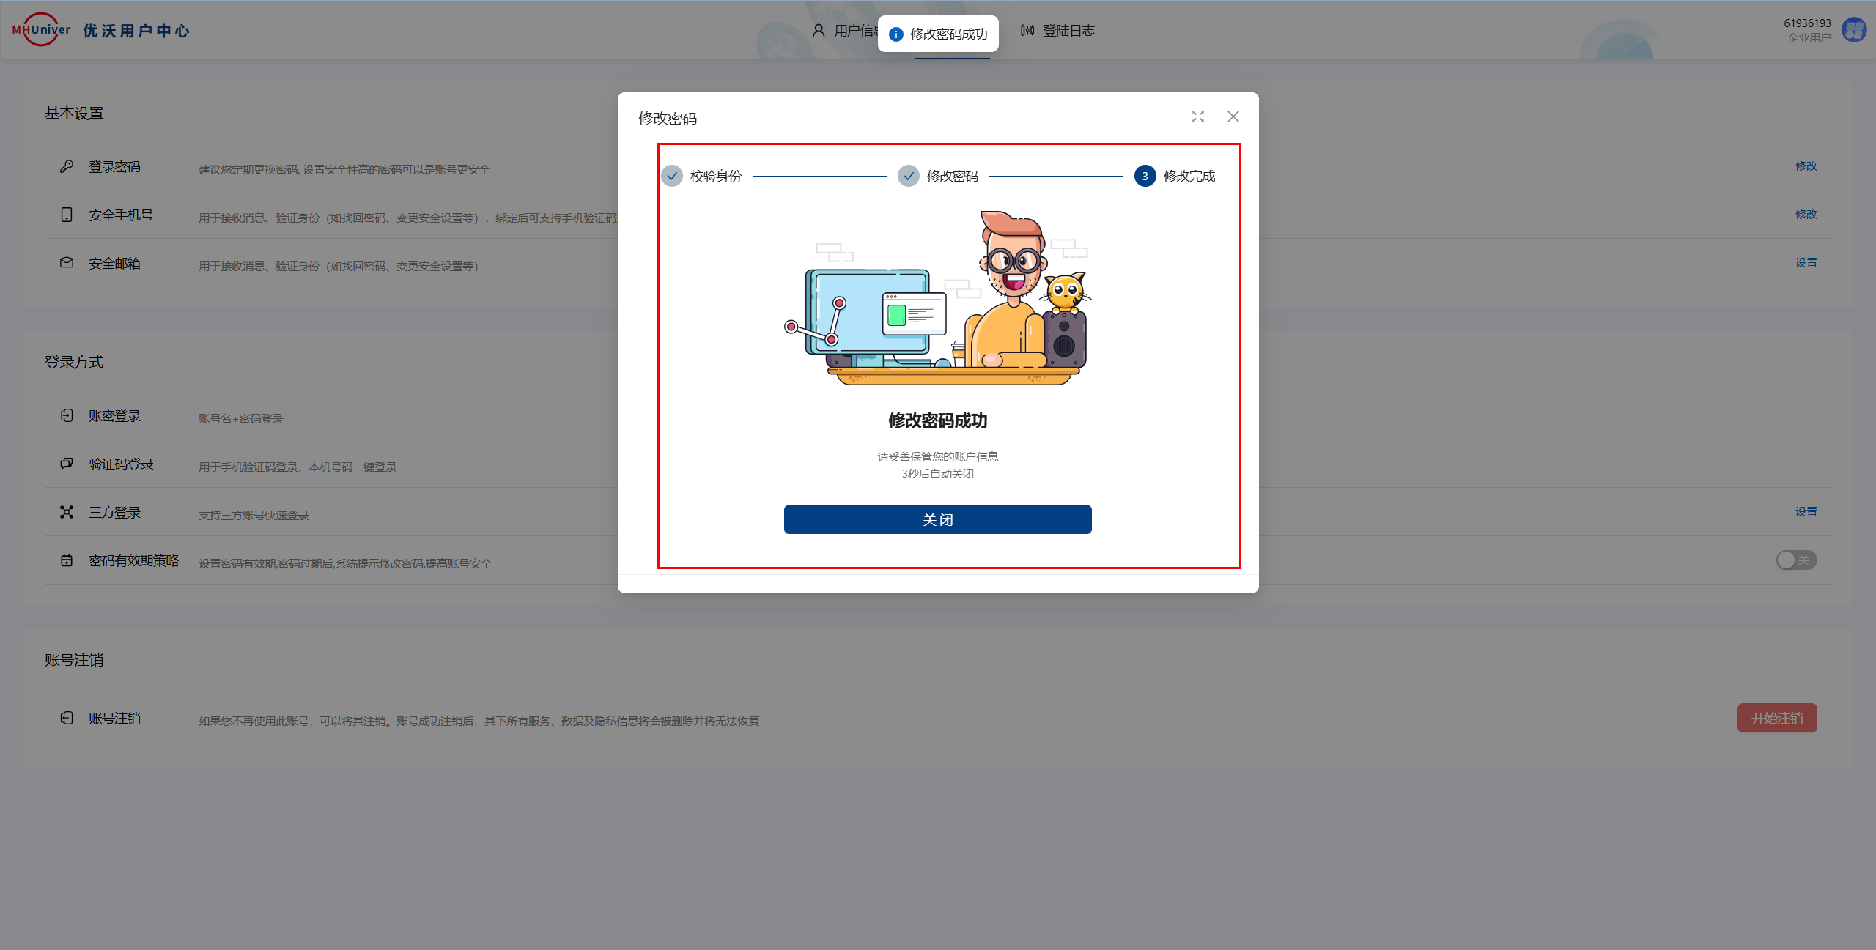
Task: Click 设置 link for 三方登录
Action: click(x=1806, y=512)
